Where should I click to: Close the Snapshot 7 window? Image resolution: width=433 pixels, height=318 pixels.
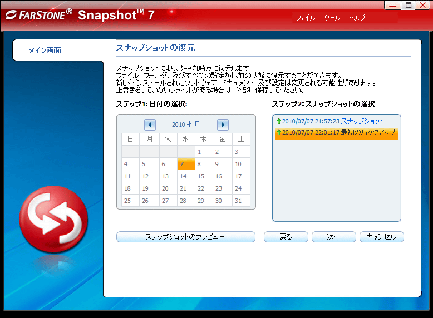pos(422,5)
